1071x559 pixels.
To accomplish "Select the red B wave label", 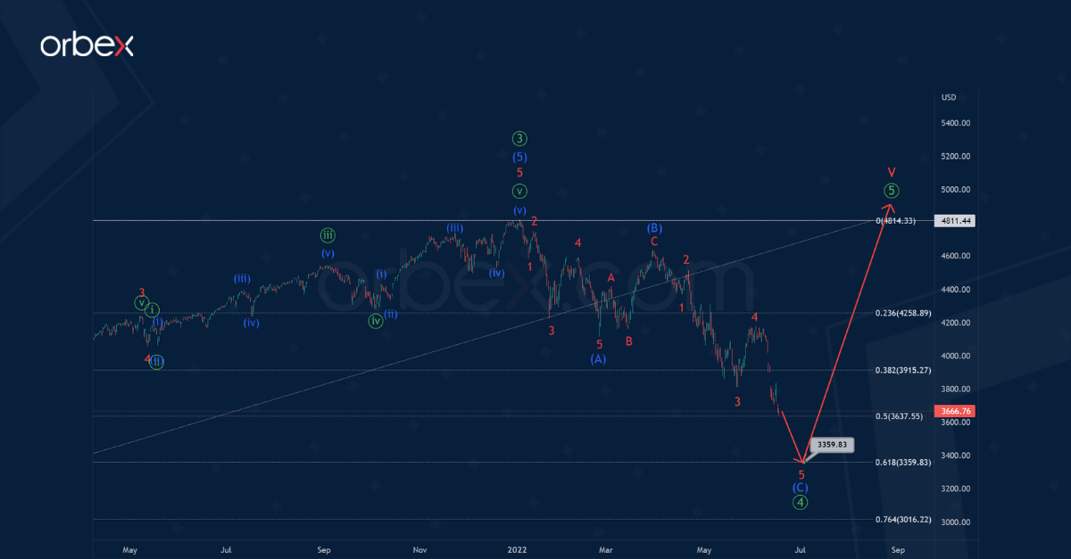I will click(x=629, y=341).
